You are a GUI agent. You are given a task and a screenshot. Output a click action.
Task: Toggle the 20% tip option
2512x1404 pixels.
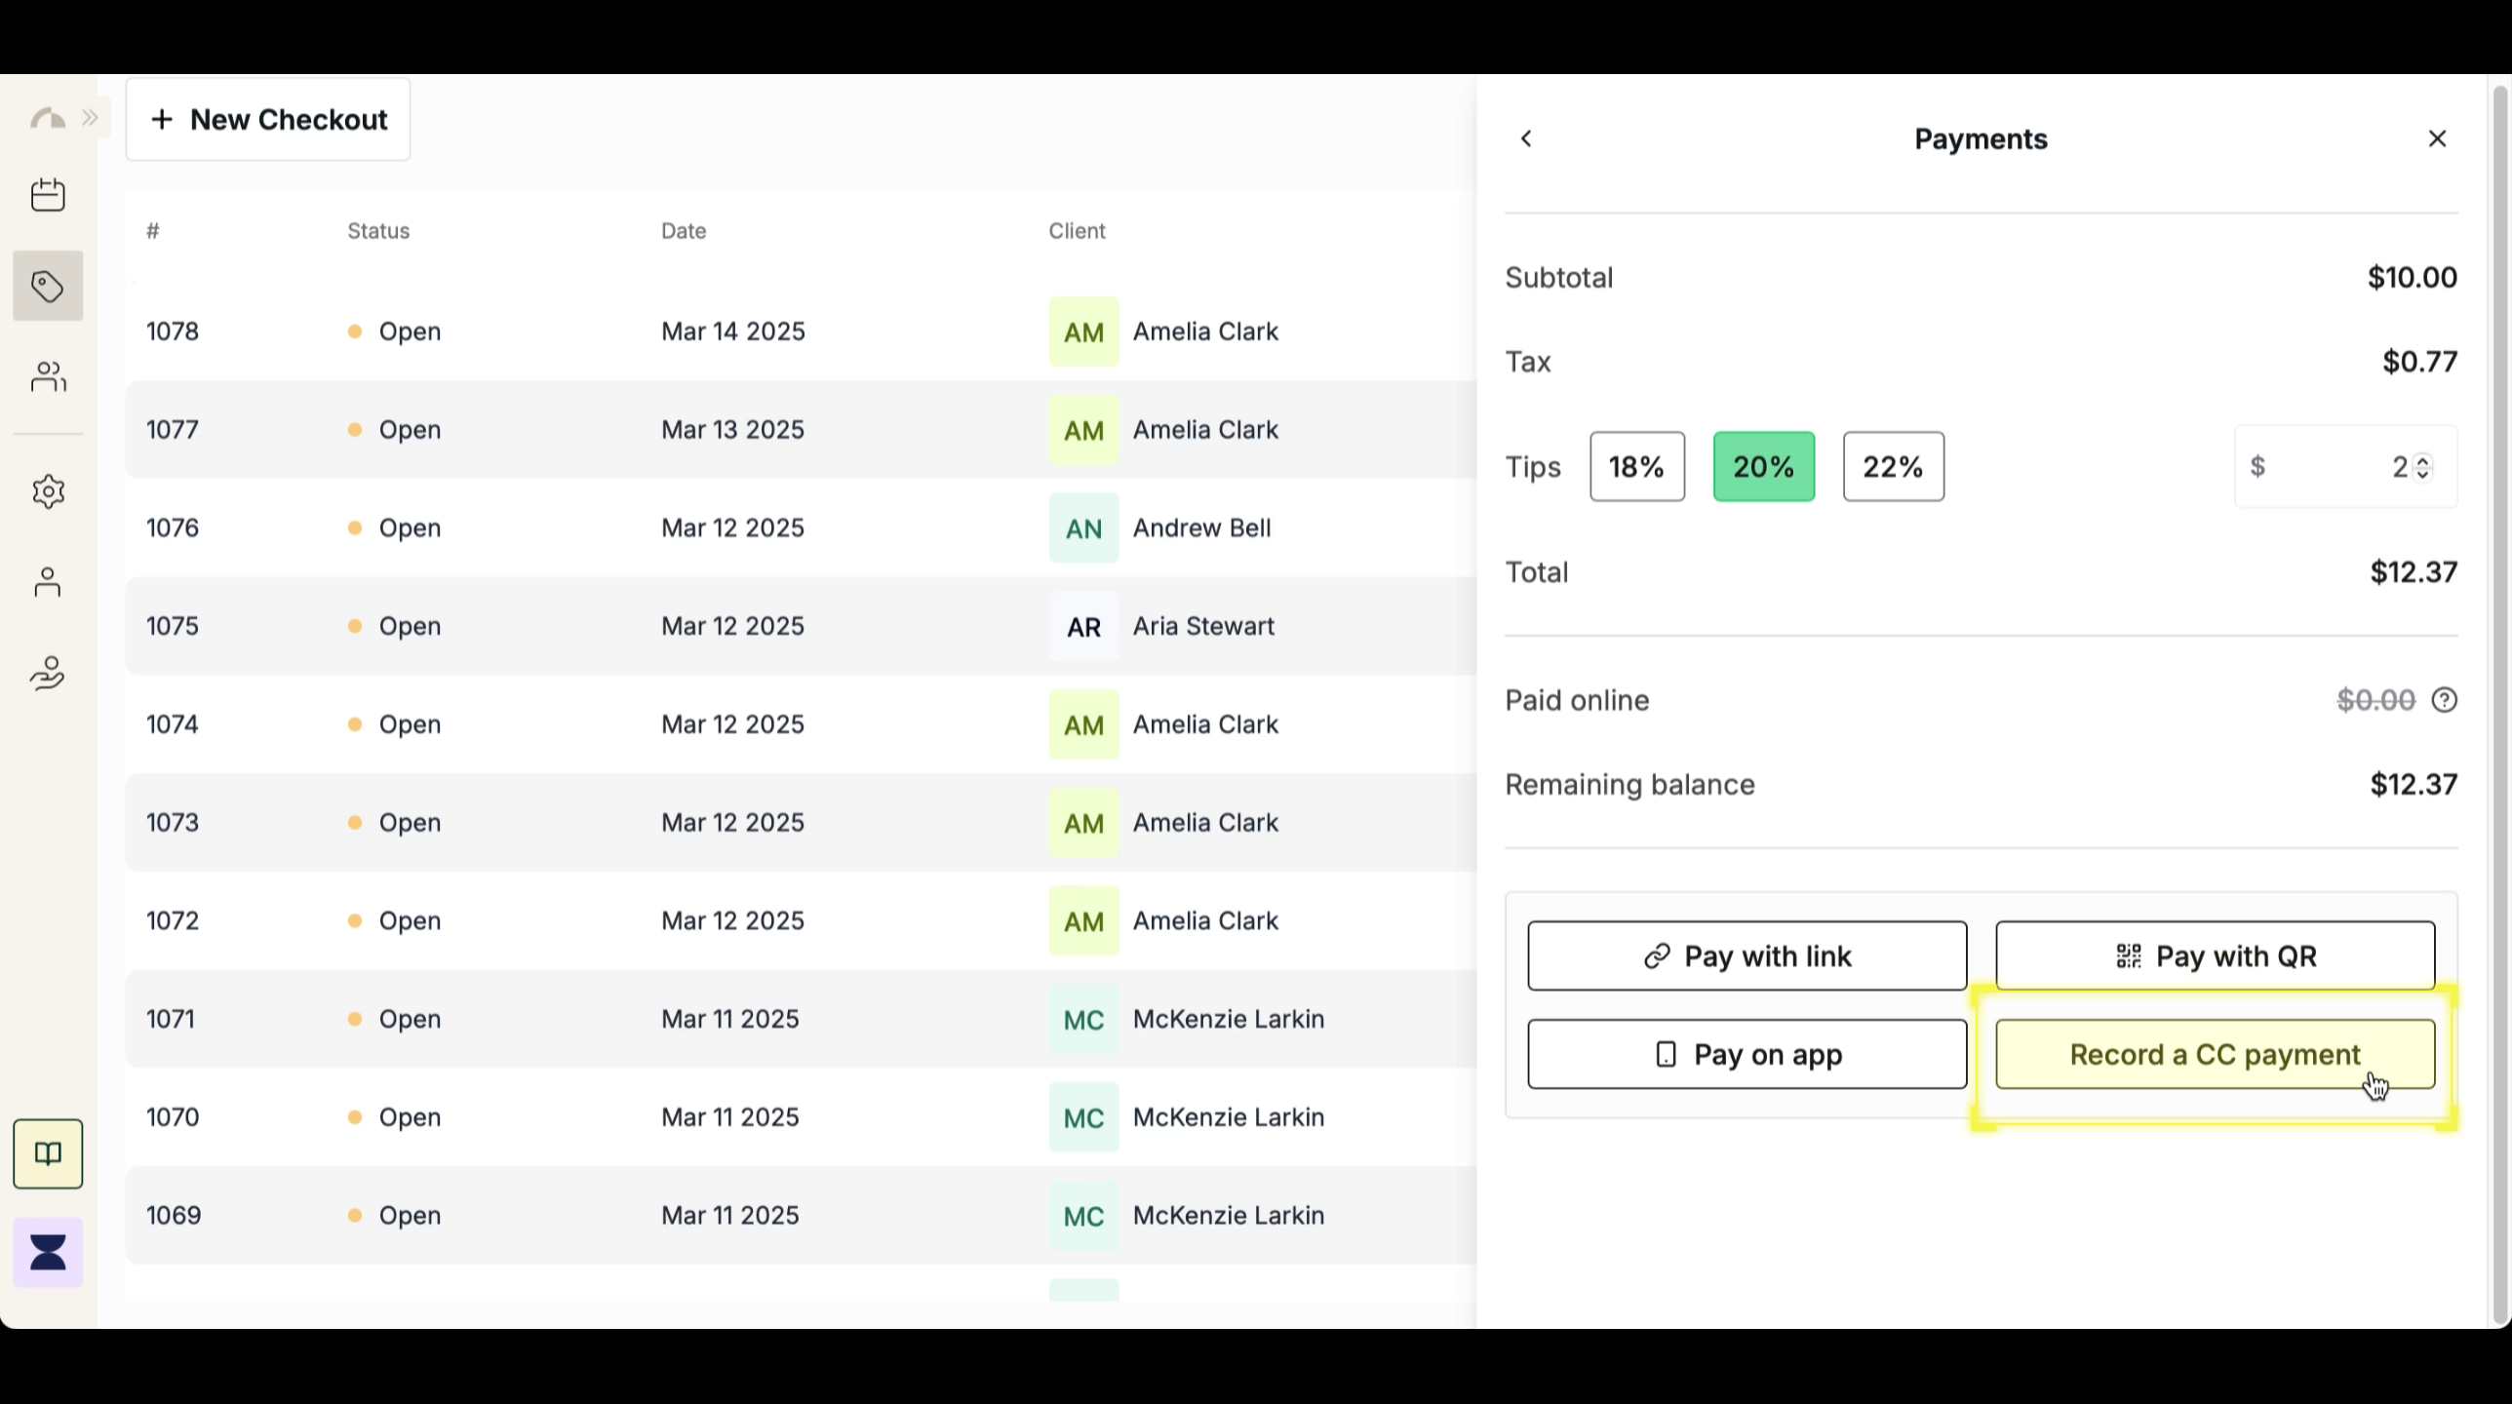[x=1763, y=467]
